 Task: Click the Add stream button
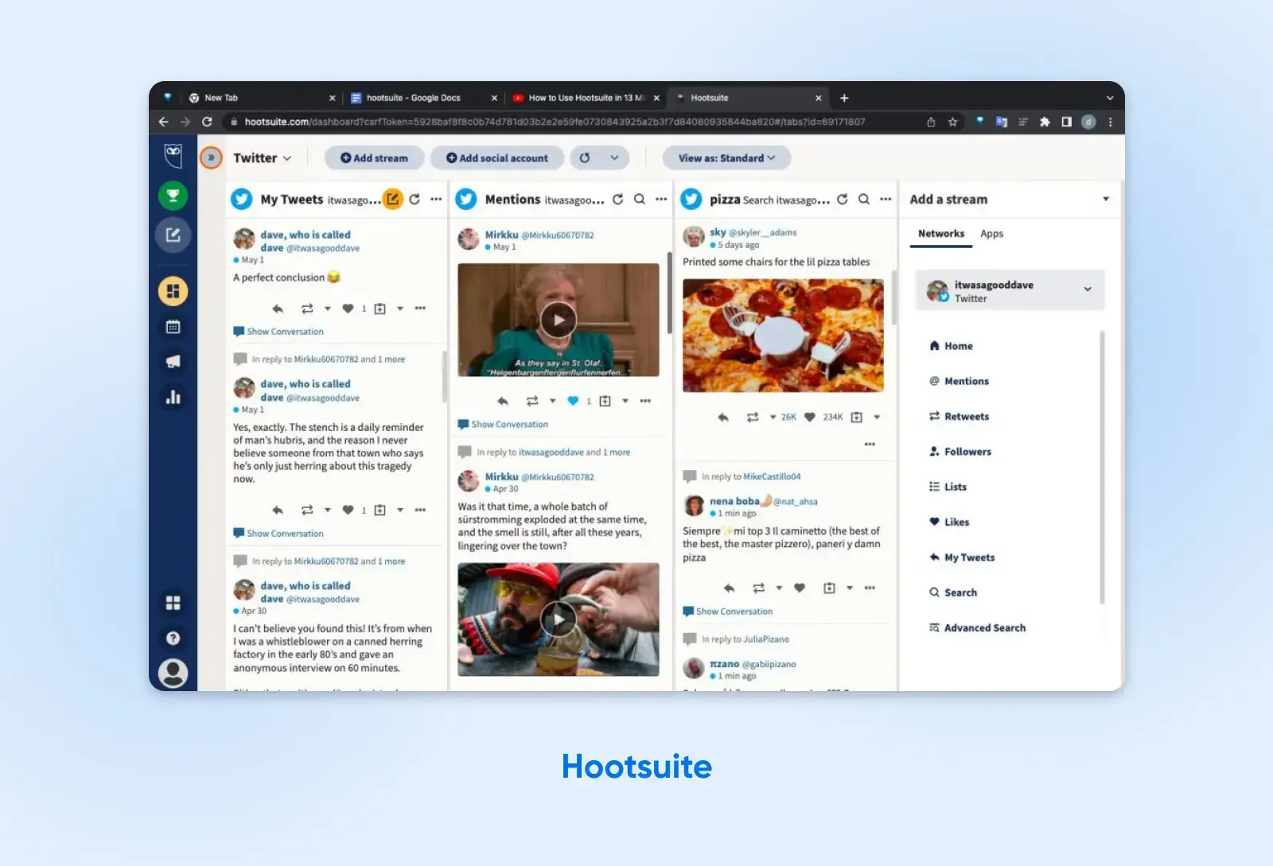pyautogui.click(x=374, y=158)
